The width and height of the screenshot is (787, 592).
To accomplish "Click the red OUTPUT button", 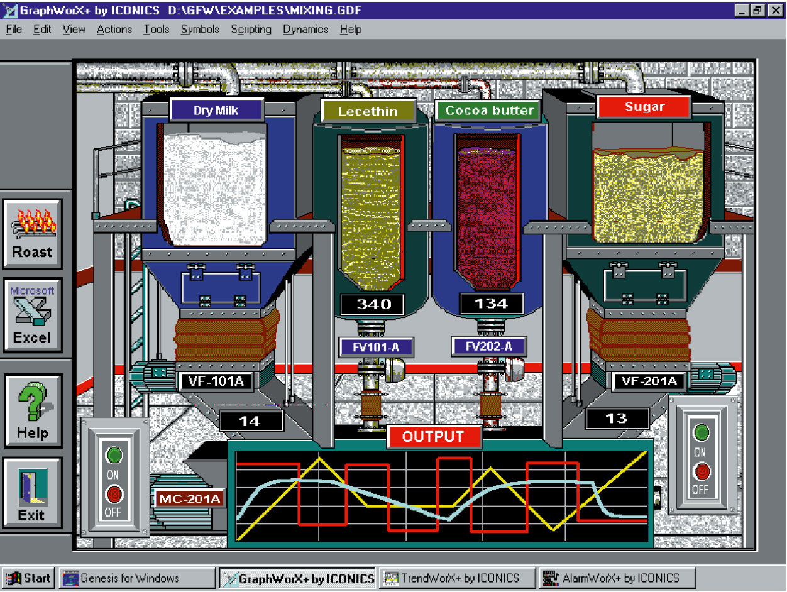I will pyautogui.click(x=433, y=437).
